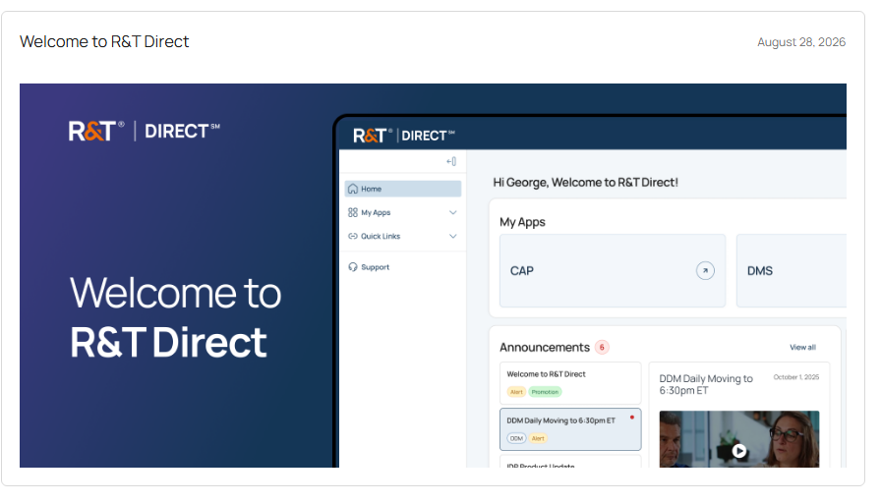881x503 pixels.
Task: Expand the Quick Links chevron
Action: tap(453, 237)
